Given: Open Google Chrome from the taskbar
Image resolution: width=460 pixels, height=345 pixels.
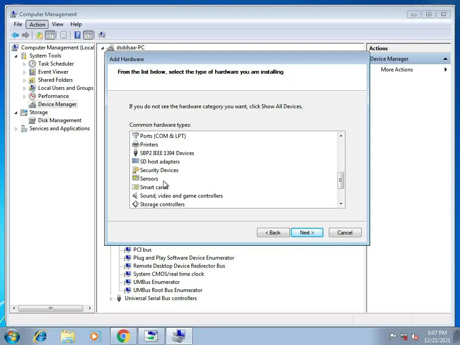Looking at the screenshot, I should click(123, 336).
